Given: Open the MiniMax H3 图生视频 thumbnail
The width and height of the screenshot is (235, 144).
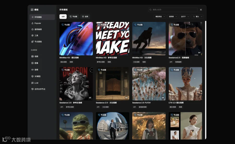Looking at the screenshot, I should click(76, 39).
